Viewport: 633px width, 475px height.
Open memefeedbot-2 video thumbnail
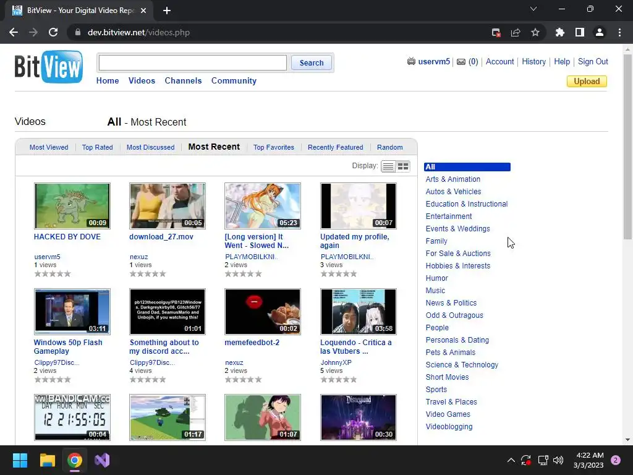(x=263, y=312)
